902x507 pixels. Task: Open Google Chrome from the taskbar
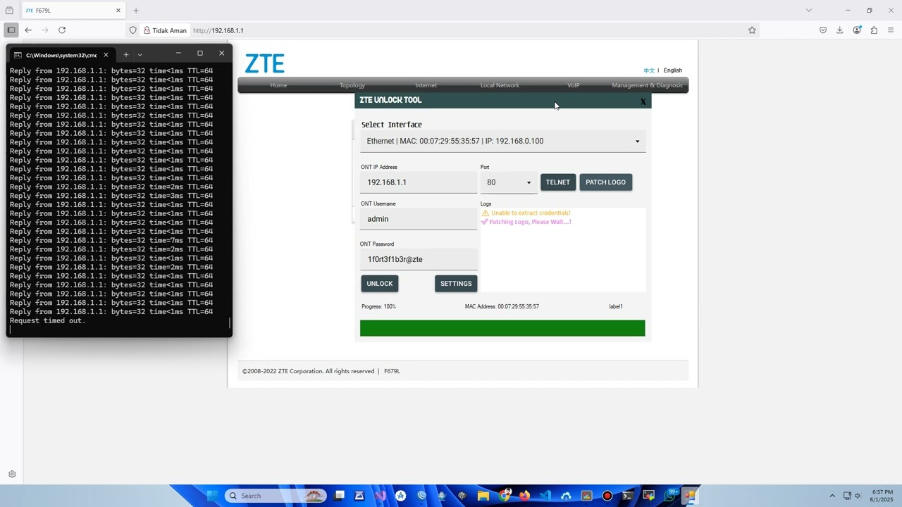pyautogui.click(x=505, y=496)
